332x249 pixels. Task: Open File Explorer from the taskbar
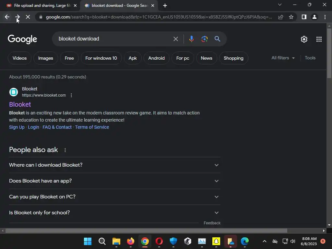coord(116,241)
